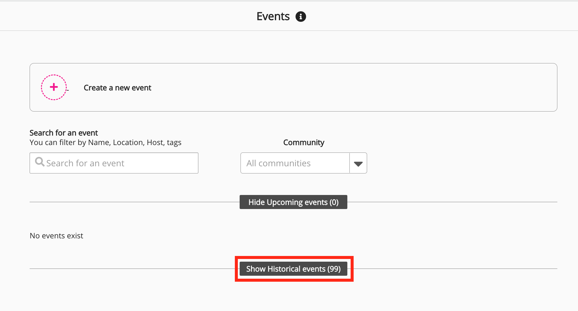Click the No events exist message
Screen dimensions: 578x311
56,236
